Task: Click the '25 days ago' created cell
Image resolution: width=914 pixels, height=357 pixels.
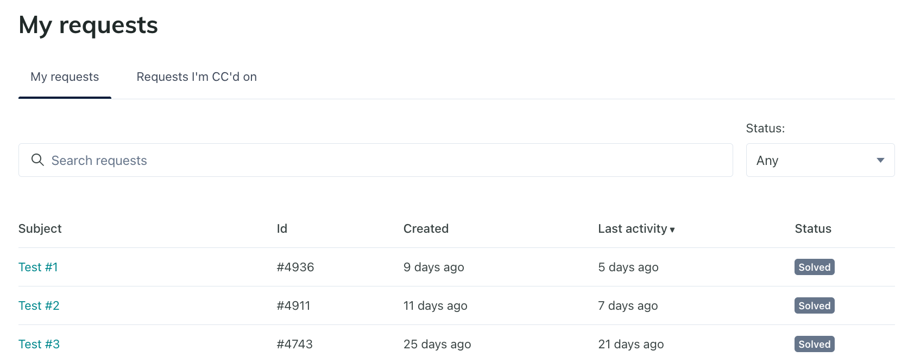Action: [x=437, y=344]
